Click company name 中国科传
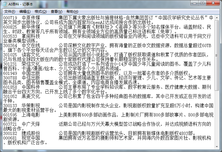This screenshot has height=152, width=222. (31, 87)
